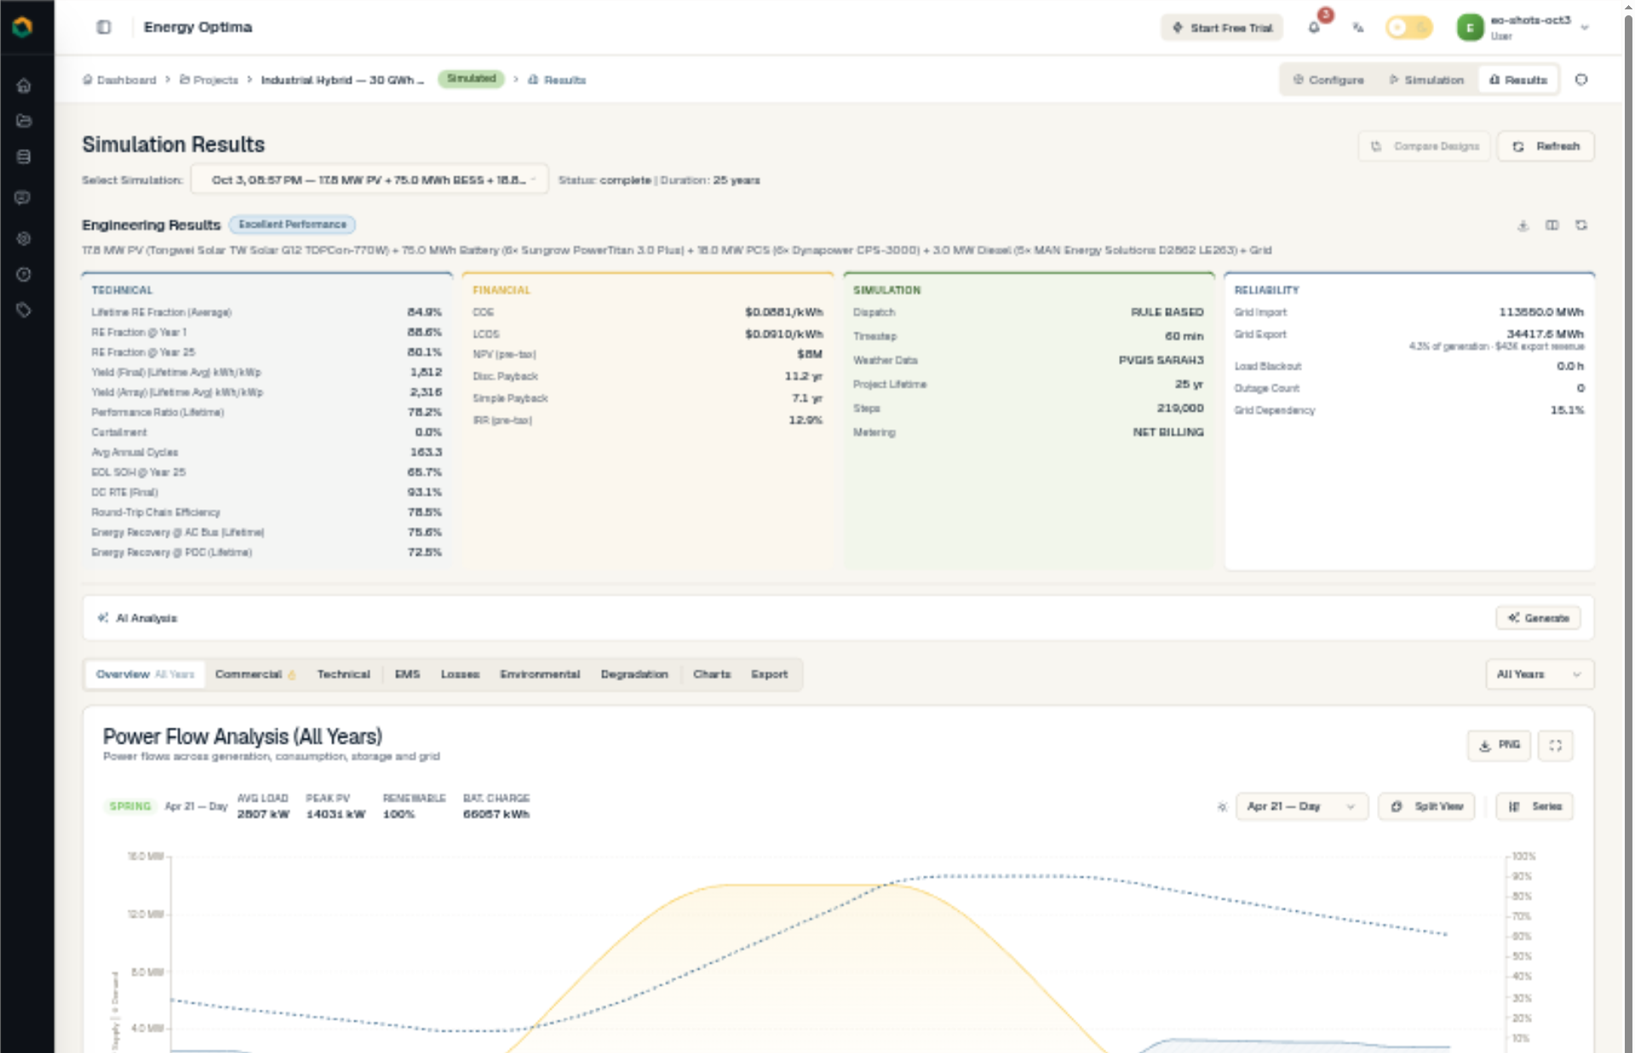
Task: Open the chat icon in sidebar
Action: click(24, 198)
